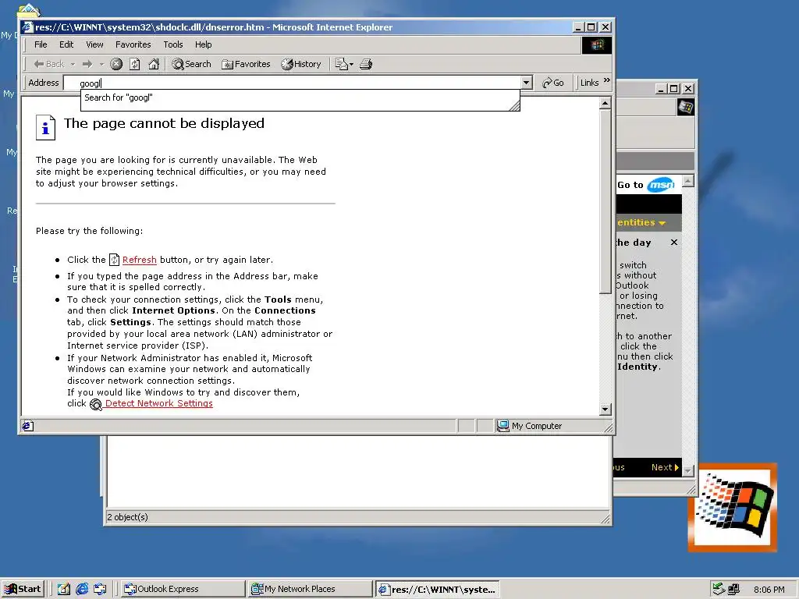Click the 8:06 PM clock in the tray
The height and width of the screenshot is (599, 799).
coord(769,590)
